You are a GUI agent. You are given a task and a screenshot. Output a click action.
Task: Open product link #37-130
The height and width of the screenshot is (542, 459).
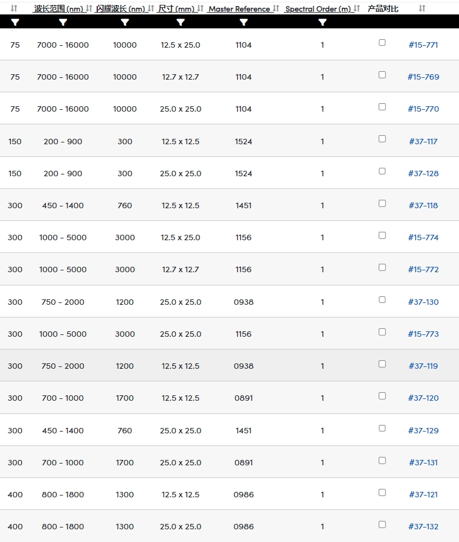(423, 302)
